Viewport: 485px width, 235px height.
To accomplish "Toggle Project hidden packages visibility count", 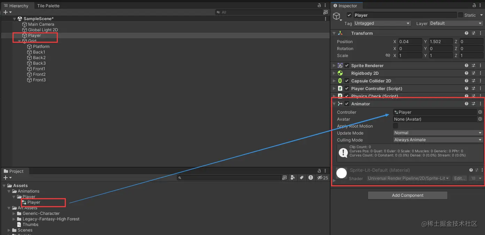I will point(322,178).
